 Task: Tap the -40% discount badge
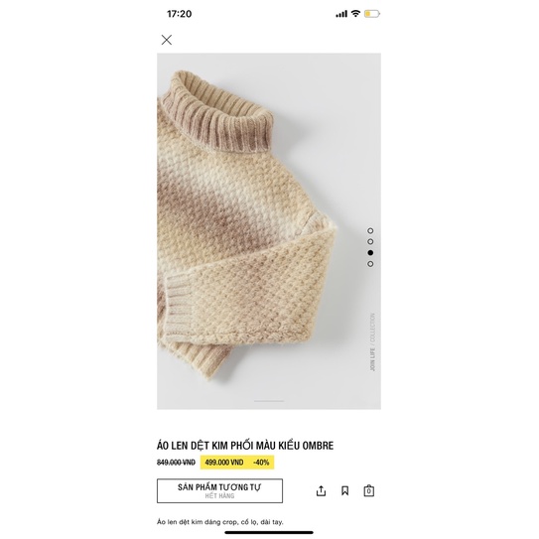[261, 463]
